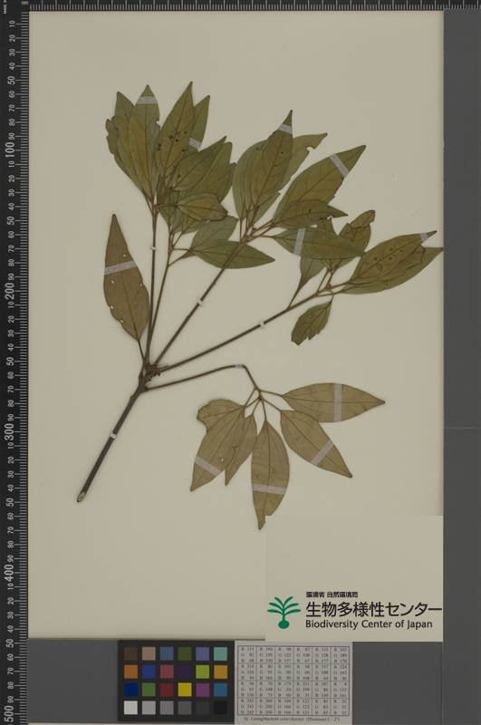The height and width of the screenshot is (725, 481).
Task: Click the small Japanese ministry text above the title
Action: coord(332,594)
